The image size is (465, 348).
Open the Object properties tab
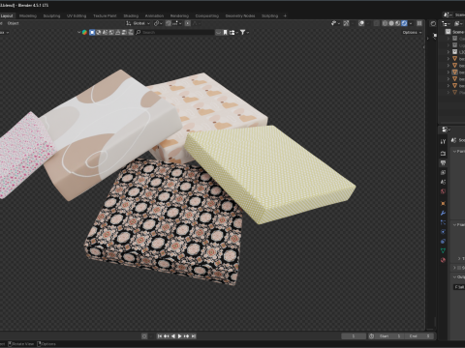(x=443, y=204)
